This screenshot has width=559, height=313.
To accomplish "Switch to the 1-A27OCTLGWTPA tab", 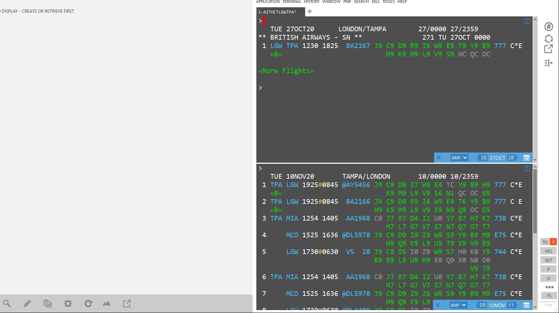I will coord(277,12).
